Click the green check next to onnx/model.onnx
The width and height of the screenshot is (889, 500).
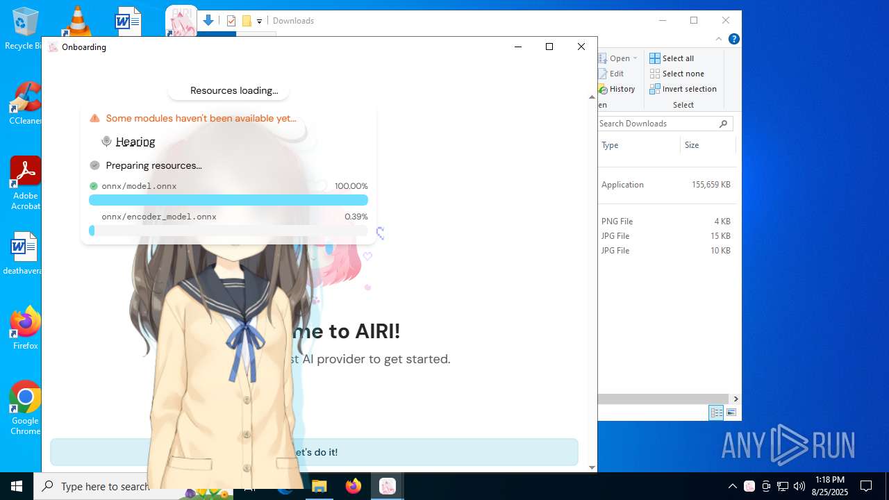coord(94,186)
